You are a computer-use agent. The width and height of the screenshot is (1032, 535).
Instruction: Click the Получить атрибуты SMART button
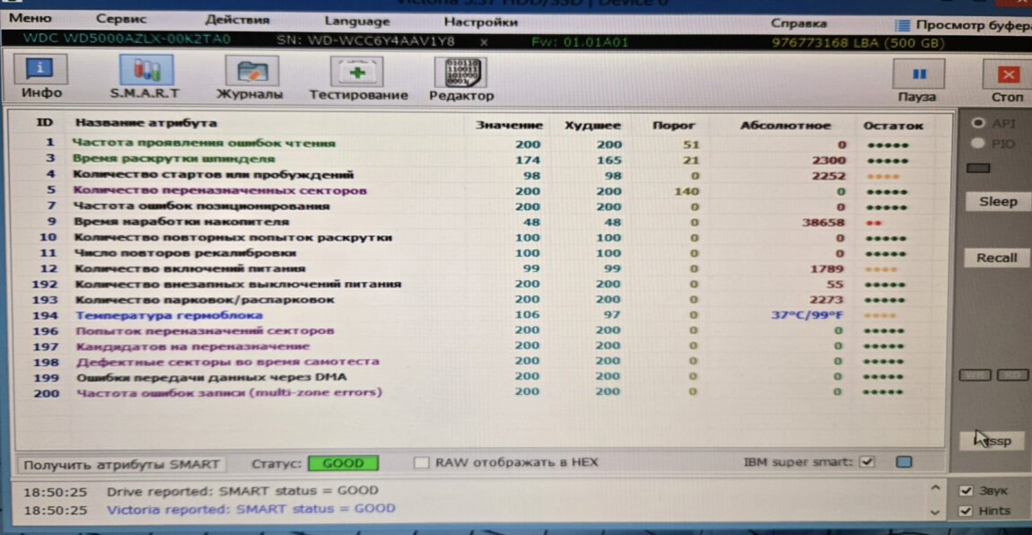coord(121,464)
